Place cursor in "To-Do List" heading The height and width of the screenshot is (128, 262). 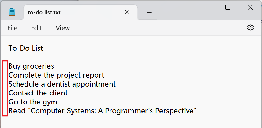click(x=26, y=48)
